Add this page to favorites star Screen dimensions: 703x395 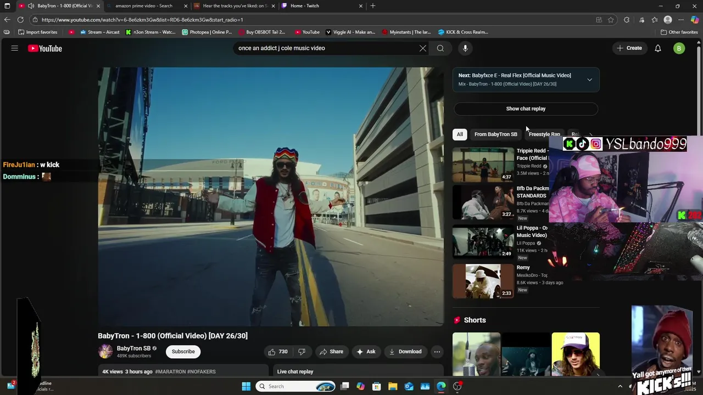[611, 20]
